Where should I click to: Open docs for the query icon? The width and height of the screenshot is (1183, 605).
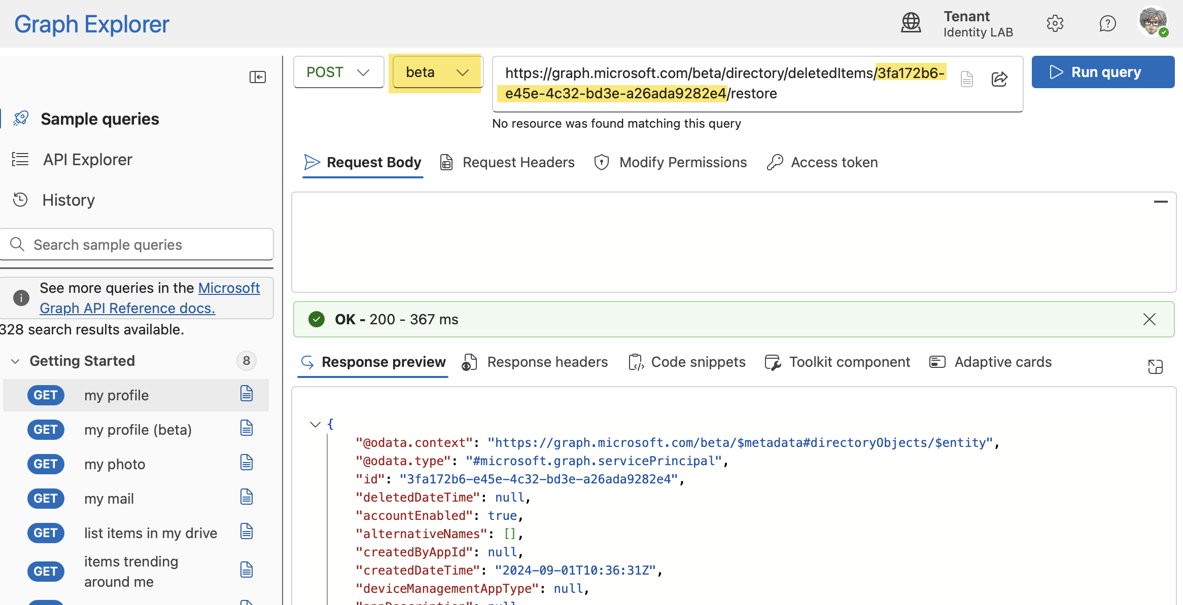pos(967,79)
